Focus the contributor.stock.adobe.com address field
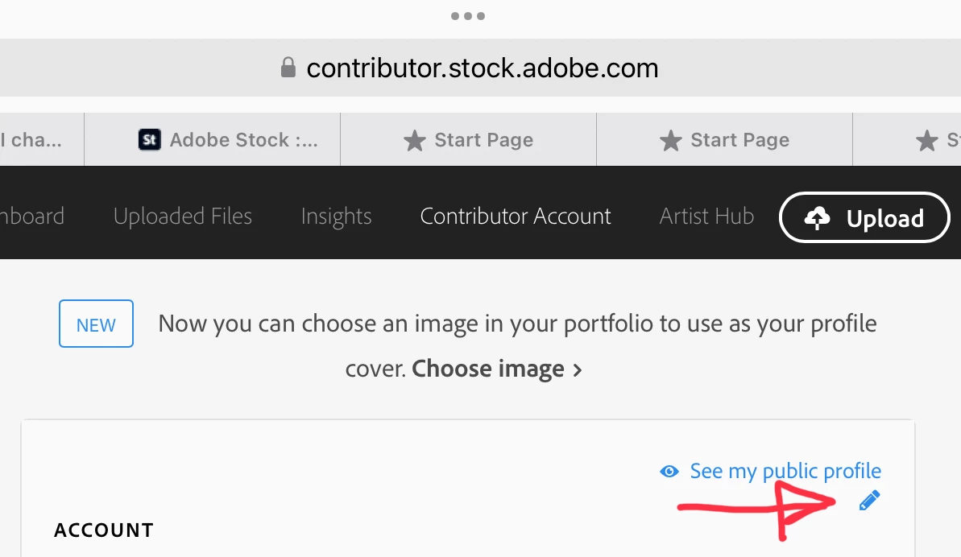 pos(482,68)
